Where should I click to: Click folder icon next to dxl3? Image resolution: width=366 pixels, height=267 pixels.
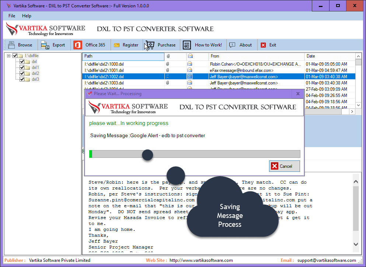coord(28,79)
